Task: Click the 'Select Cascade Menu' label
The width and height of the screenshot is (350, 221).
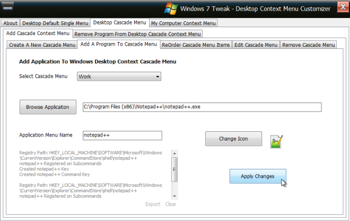Action: click(43, 76)
